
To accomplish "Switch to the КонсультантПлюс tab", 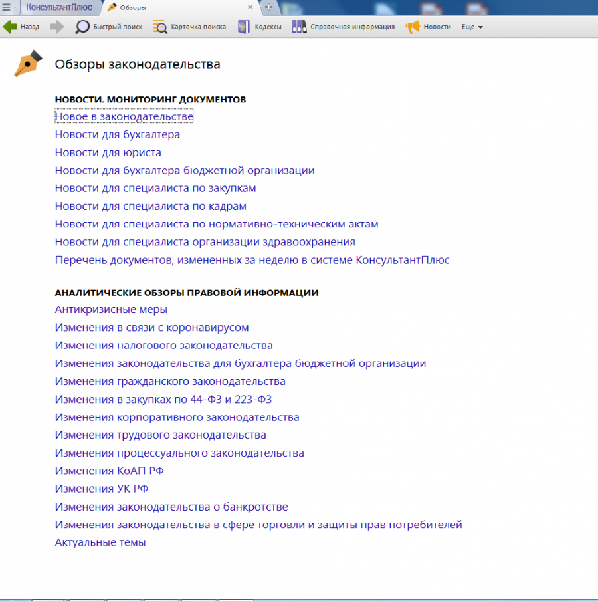I will (x=60, y=7).
